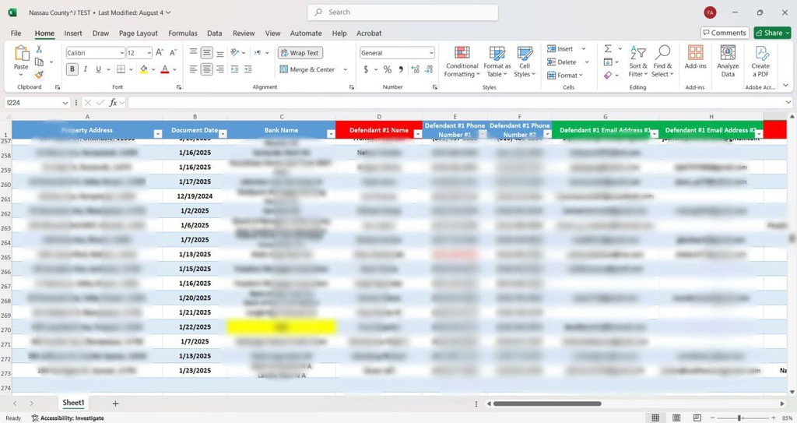Click the Analyze Data icon
The image size is (797, 423).
pos(728,61)
